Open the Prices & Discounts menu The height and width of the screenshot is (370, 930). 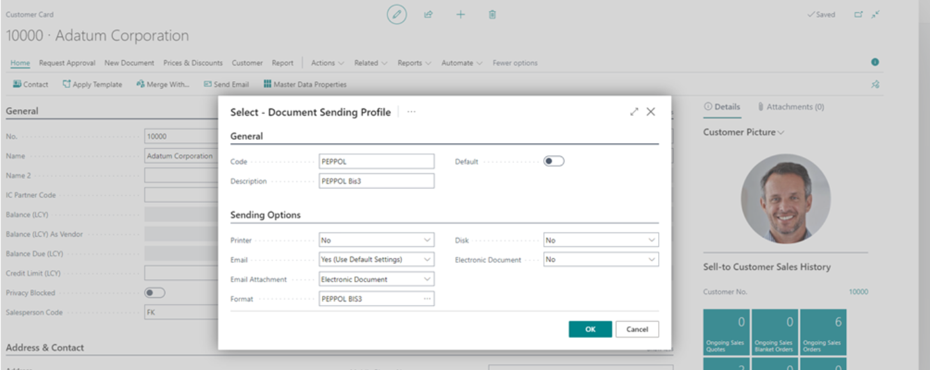tap(193, 63)
